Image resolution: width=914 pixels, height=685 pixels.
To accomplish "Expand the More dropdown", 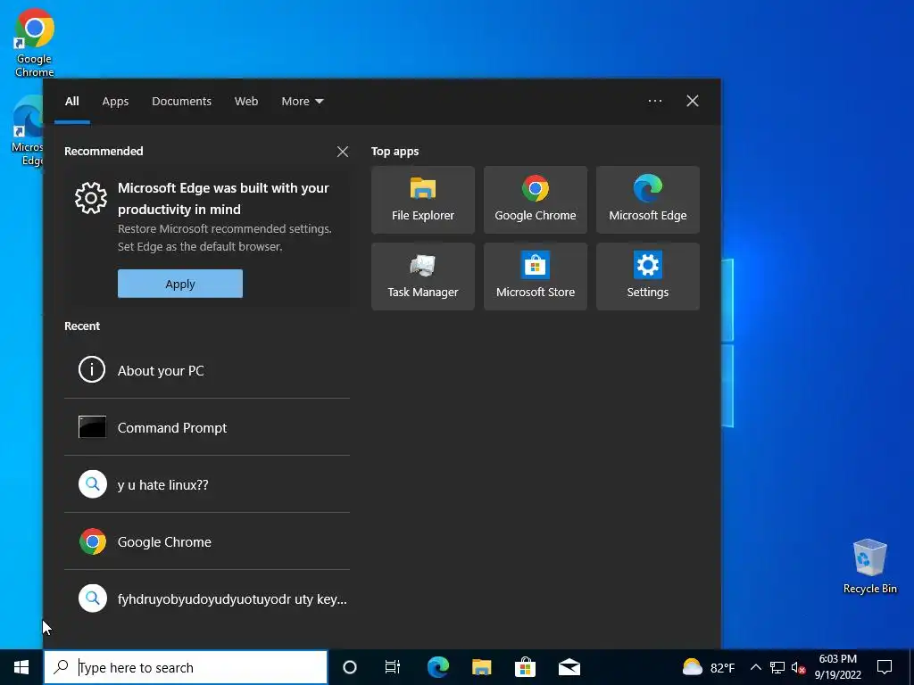I will [302, 102].
